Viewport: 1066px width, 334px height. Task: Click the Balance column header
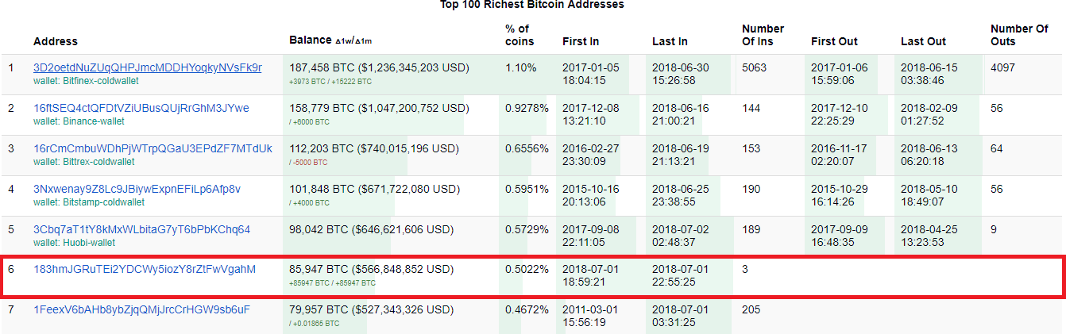311,40
